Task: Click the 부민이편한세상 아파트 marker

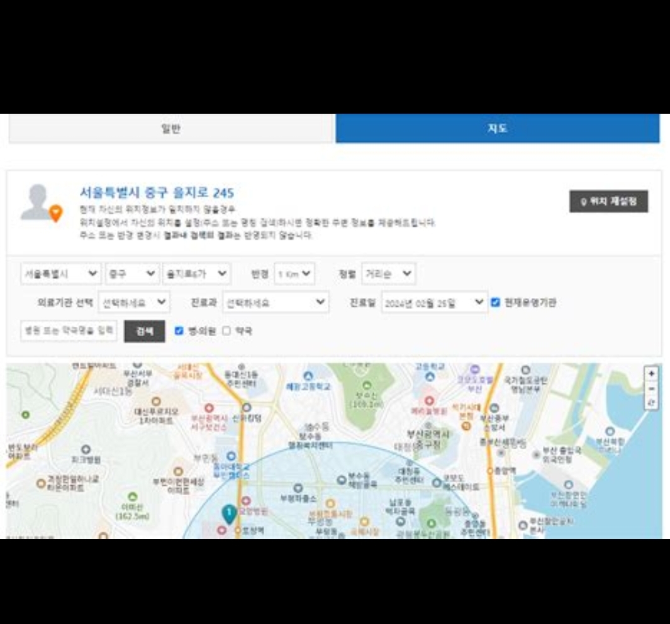Action: 178,472
